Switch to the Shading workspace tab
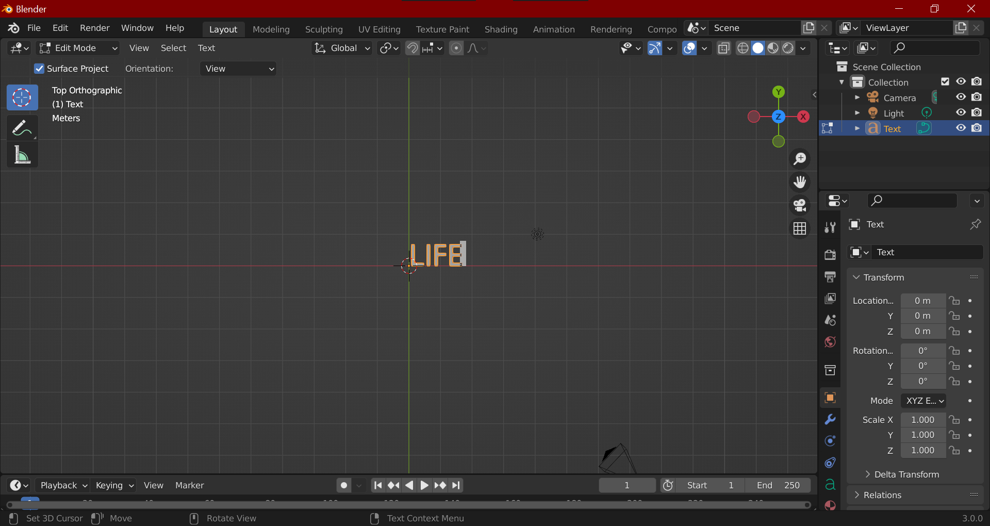The image size is (990, 526). tap(501, 29)
